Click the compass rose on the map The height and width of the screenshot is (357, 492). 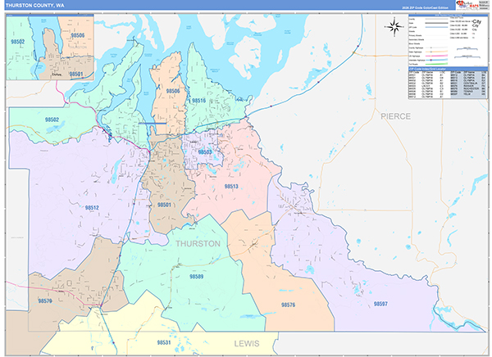[394, 27]
